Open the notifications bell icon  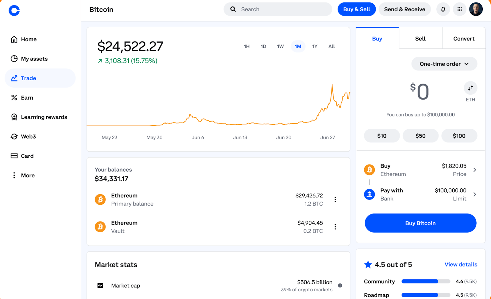[443, 9]
